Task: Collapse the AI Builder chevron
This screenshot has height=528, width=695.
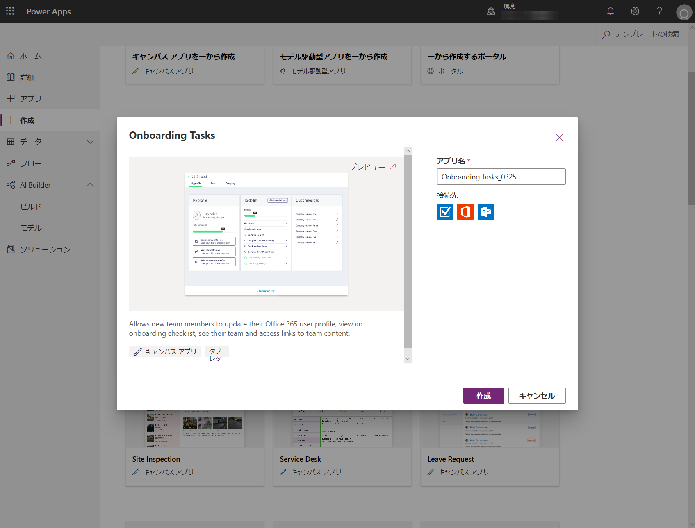Action: pos(91,185)
